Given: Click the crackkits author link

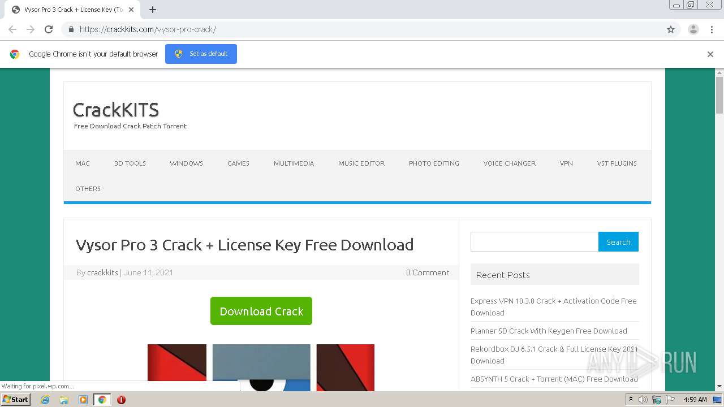Looking at the screenshot, I should [x=102, y=272].
